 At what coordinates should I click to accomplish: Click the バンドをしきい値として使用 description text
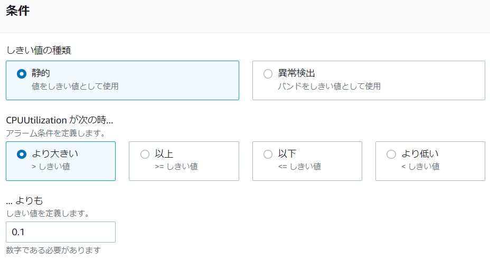click(329, 86)
